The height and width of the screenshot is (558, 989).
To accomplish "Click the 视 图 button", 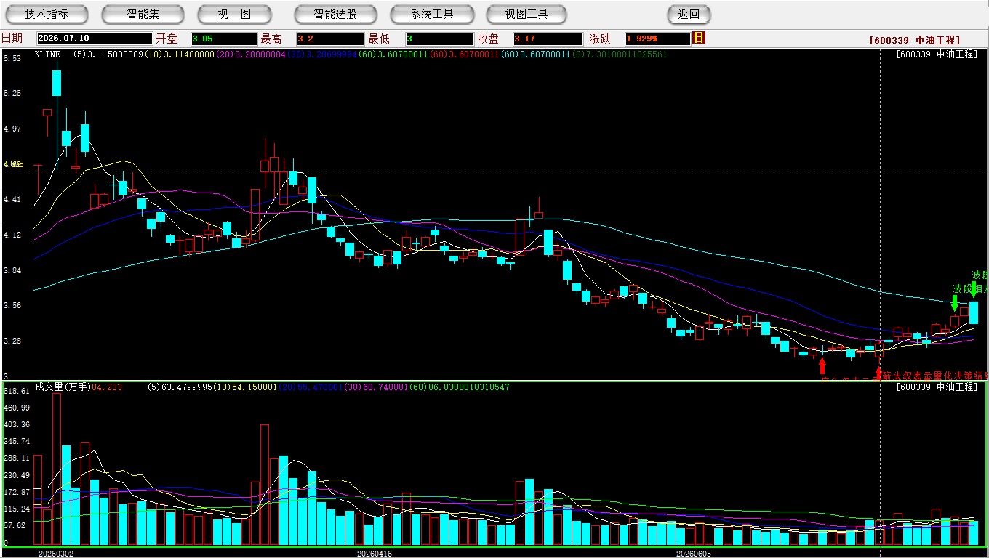I will (235, 14).
